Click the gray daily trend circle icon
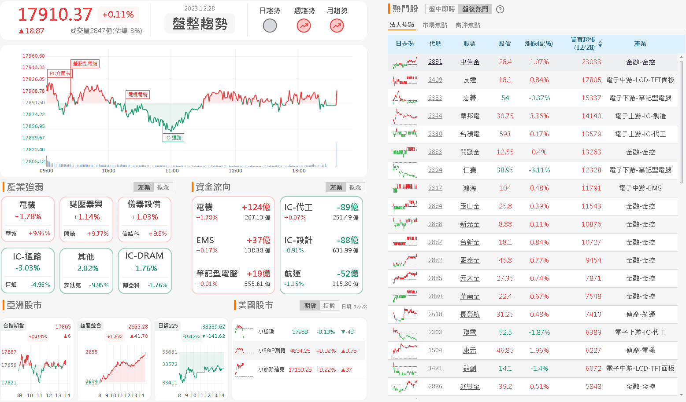The width and height of the screenshot is (686, 402). click(270, 26)
